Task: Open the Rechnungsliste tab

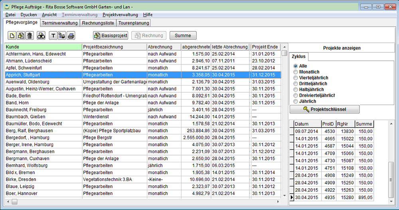Action: pos(98,23)
